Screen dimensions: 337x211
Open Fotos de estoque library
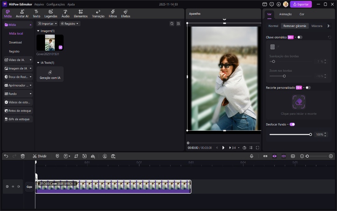[18, 111]
